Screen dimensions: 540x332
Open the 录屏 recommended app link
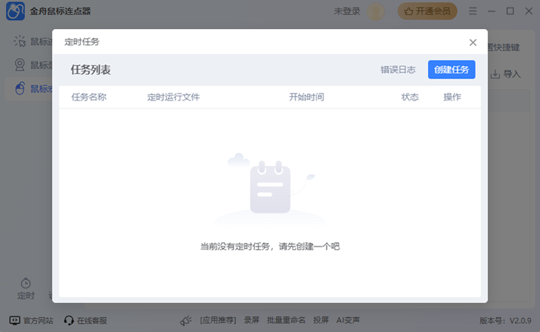(251, 321)
